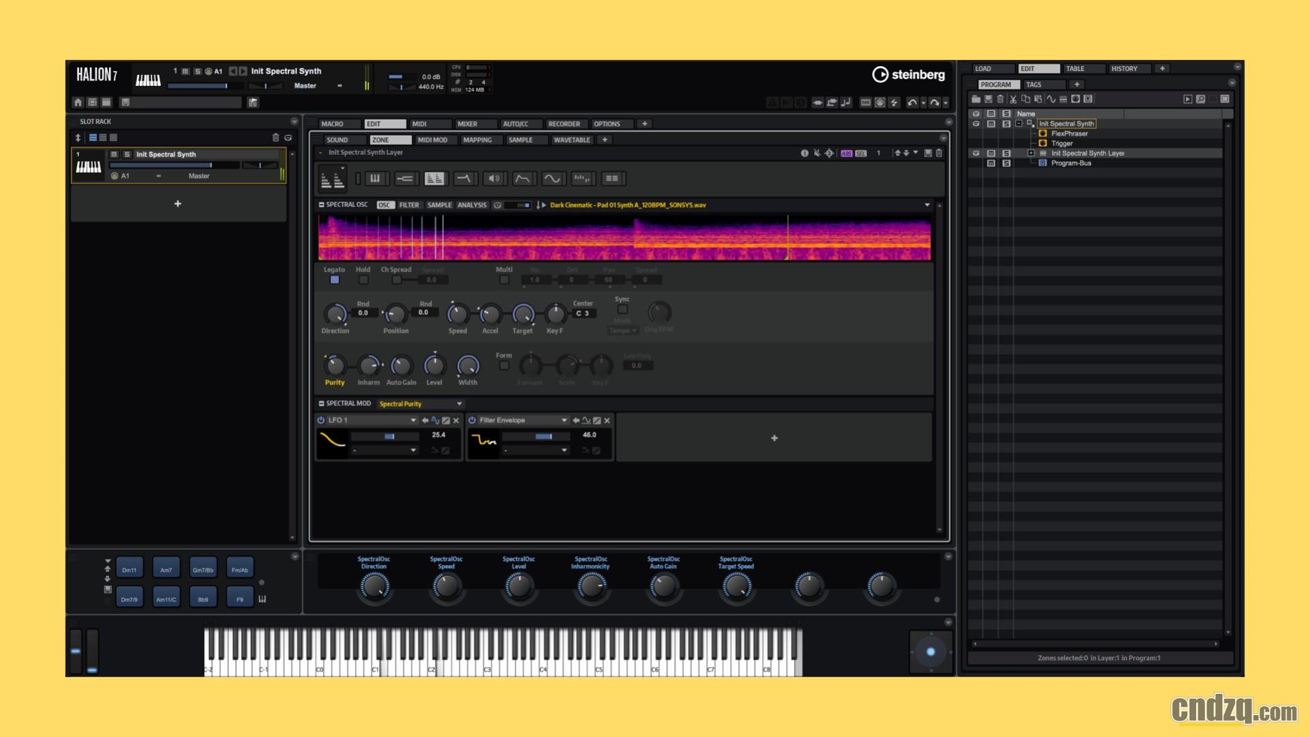
Task: Enable the Sync checkbox
Action: coord(622,309)
